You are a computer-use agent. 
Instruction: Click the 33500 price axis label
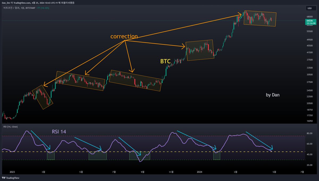(309, 68)
